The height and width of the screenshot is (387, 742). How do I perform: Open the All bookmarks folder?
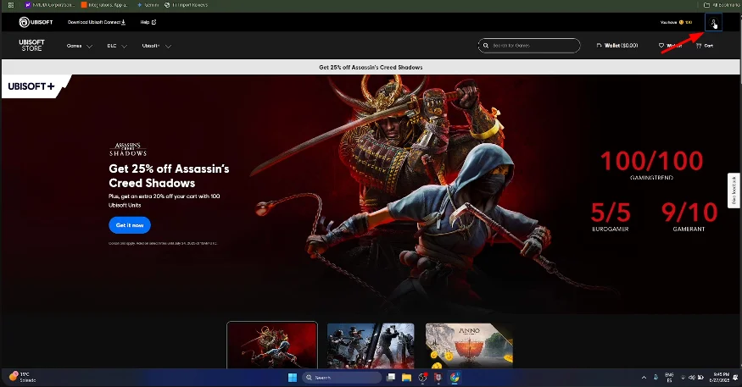click(721, 5)
